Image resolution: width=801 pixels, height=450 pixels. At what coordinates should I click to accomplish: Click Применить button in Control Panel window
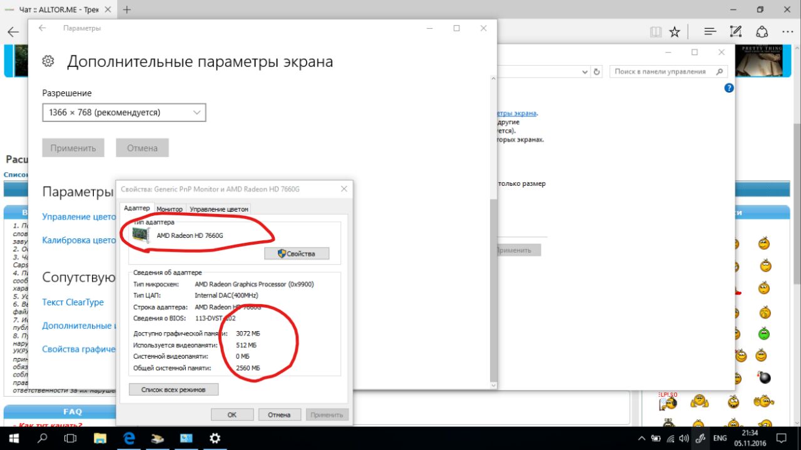point(519,250)
